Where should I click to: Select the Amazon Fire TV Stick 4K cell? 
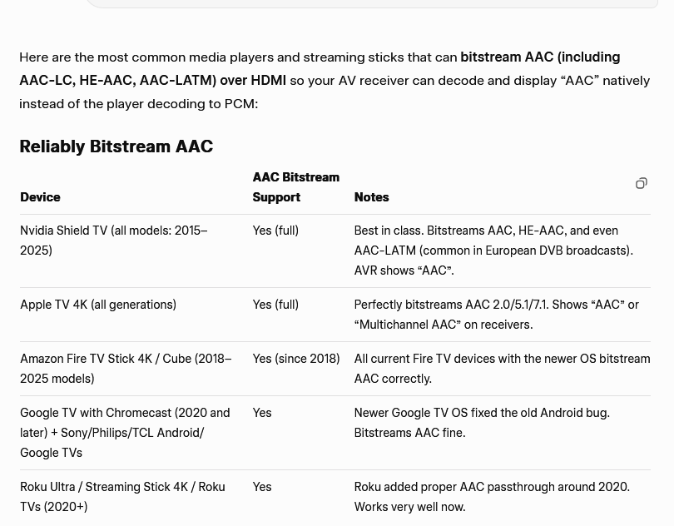(x=126, y=369)
